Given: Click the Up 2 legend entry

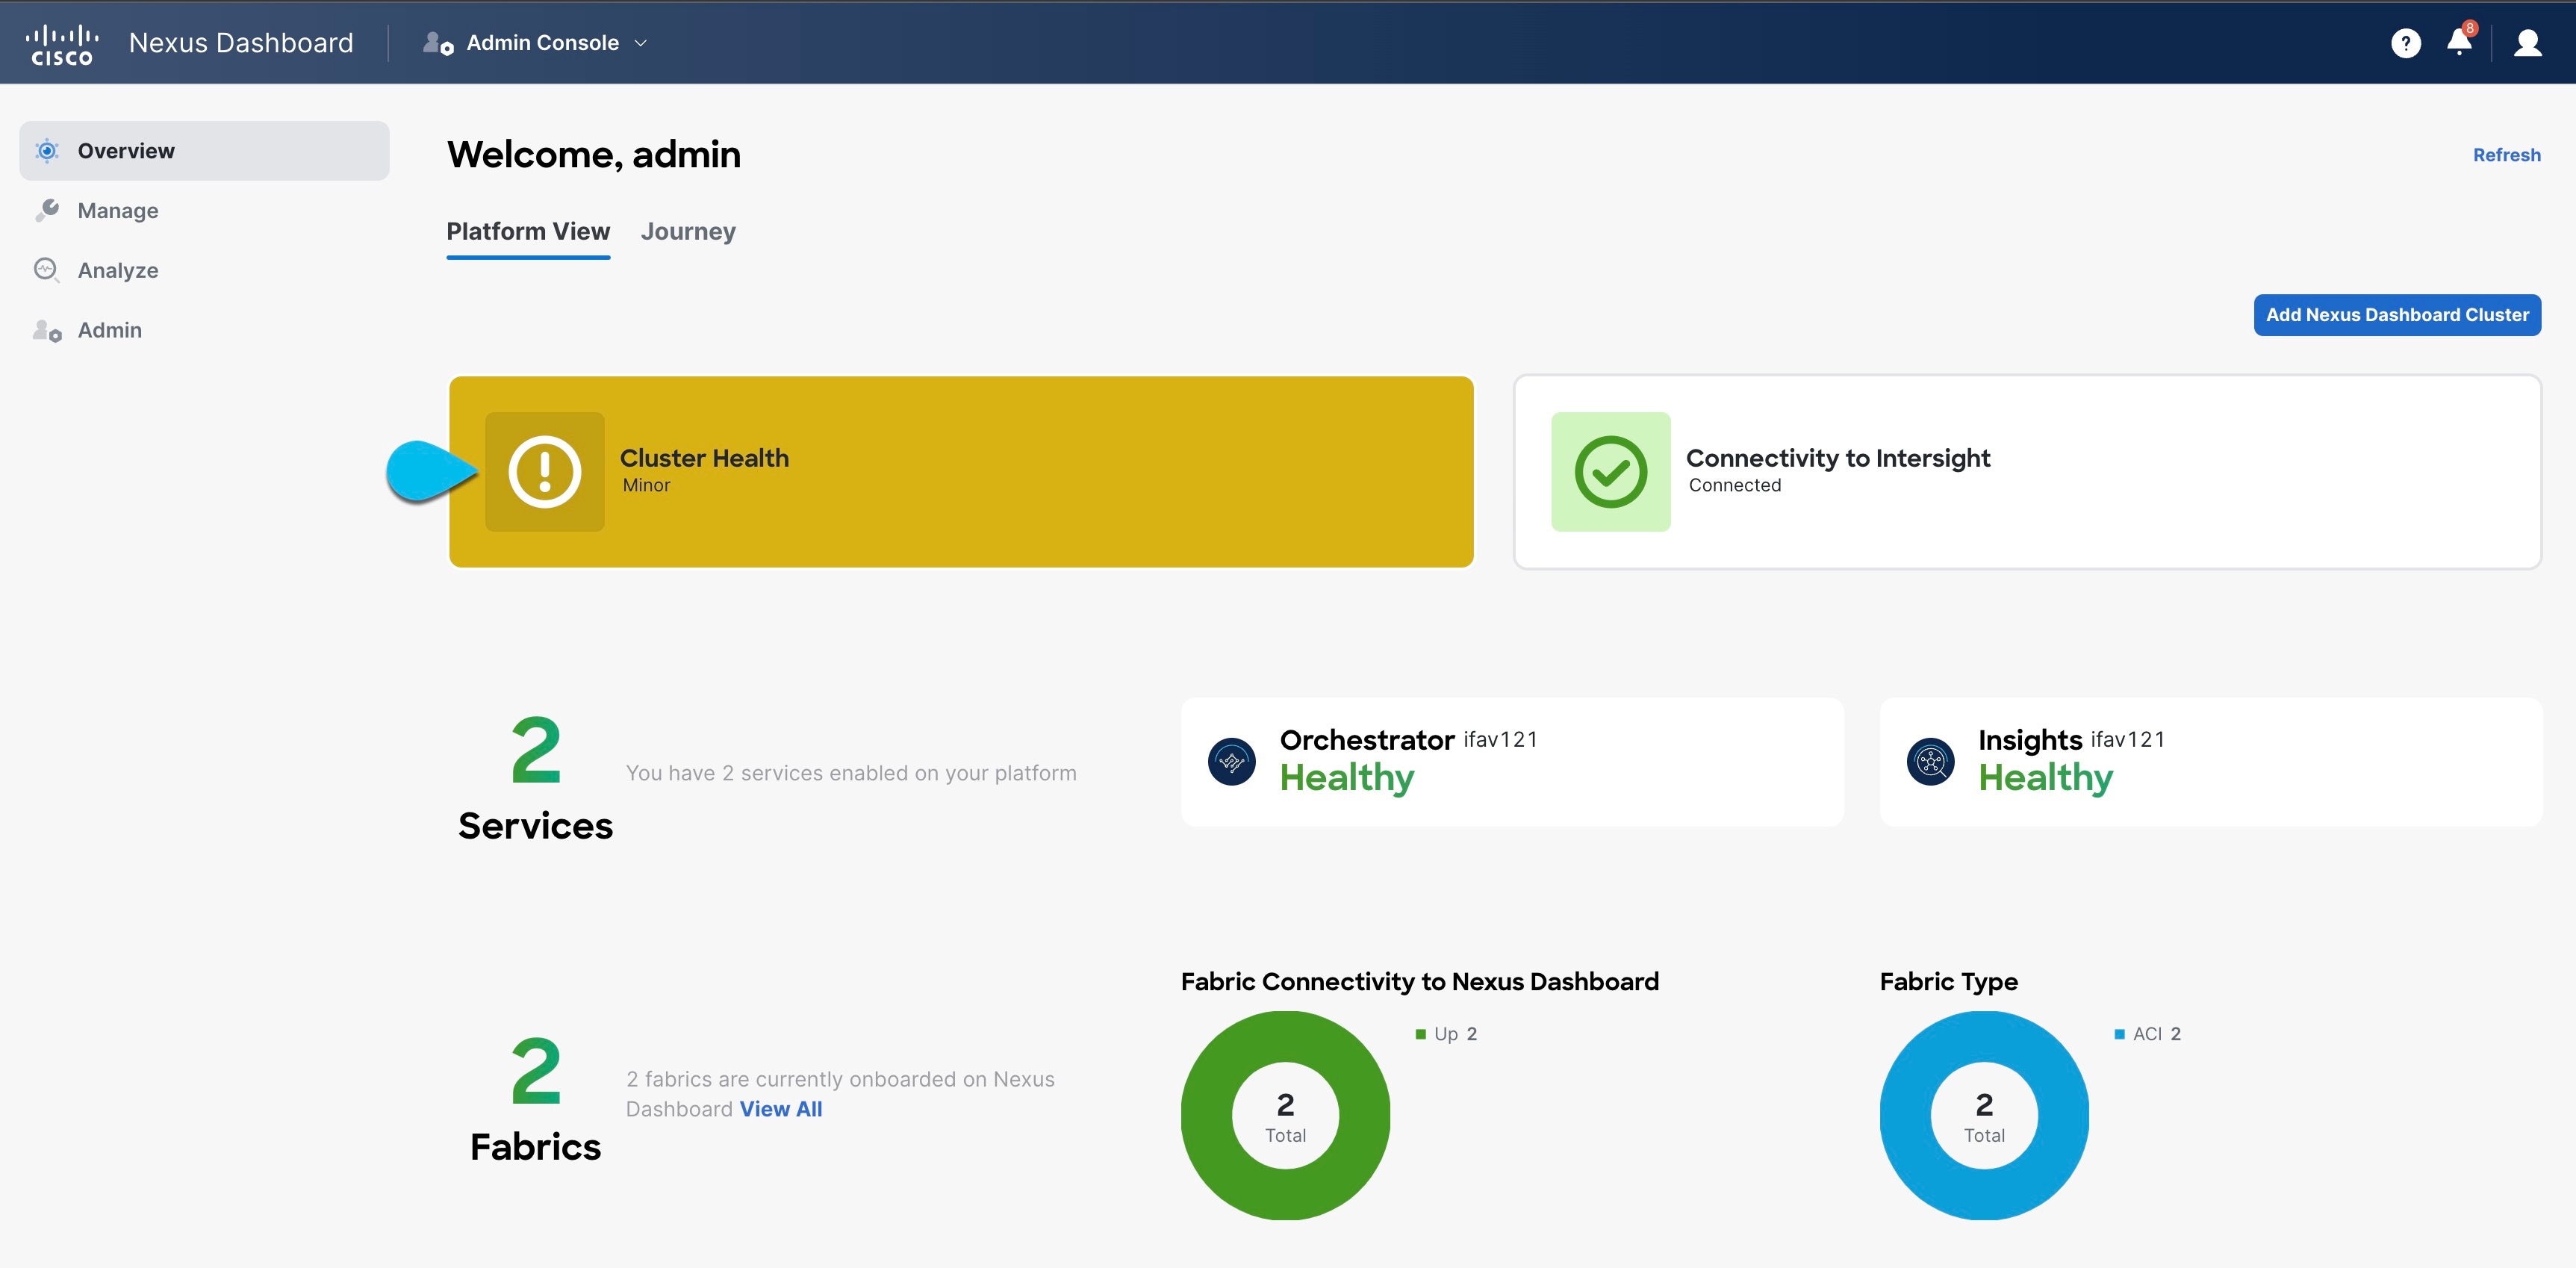Looking at the screenshot, I should pyautogui.click(x=1446, y=1034).
